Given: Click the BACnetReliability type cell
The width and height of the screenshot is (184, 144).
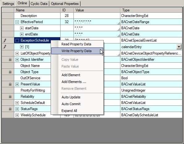Looking at the screenshot, I should coord(151,97).
